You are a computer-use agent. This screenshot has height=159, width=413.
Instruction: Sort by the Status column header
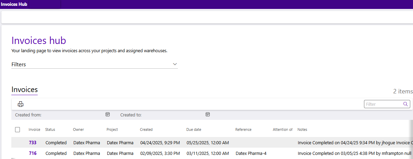[50, 129]
